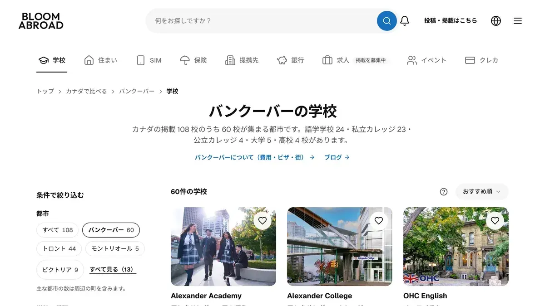This screenshot has height=306, width=545.
Task: Click the blue search magnifier button
Action: pyautogui.click(x=387, y=21)
